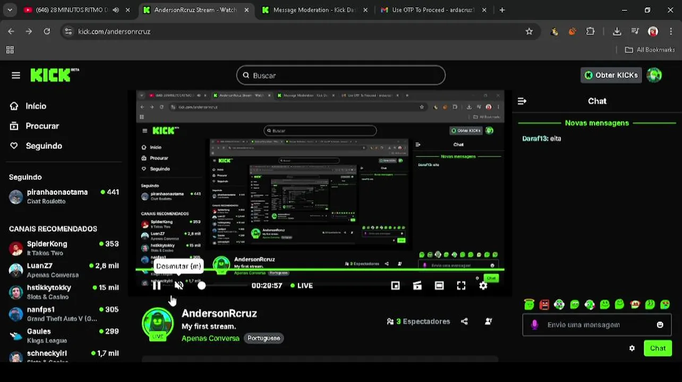The image size is (682, 382).
Task: Switch to the YouTube 28 MINUTOS RITMO tab
Action: click(x=72, y=10)
